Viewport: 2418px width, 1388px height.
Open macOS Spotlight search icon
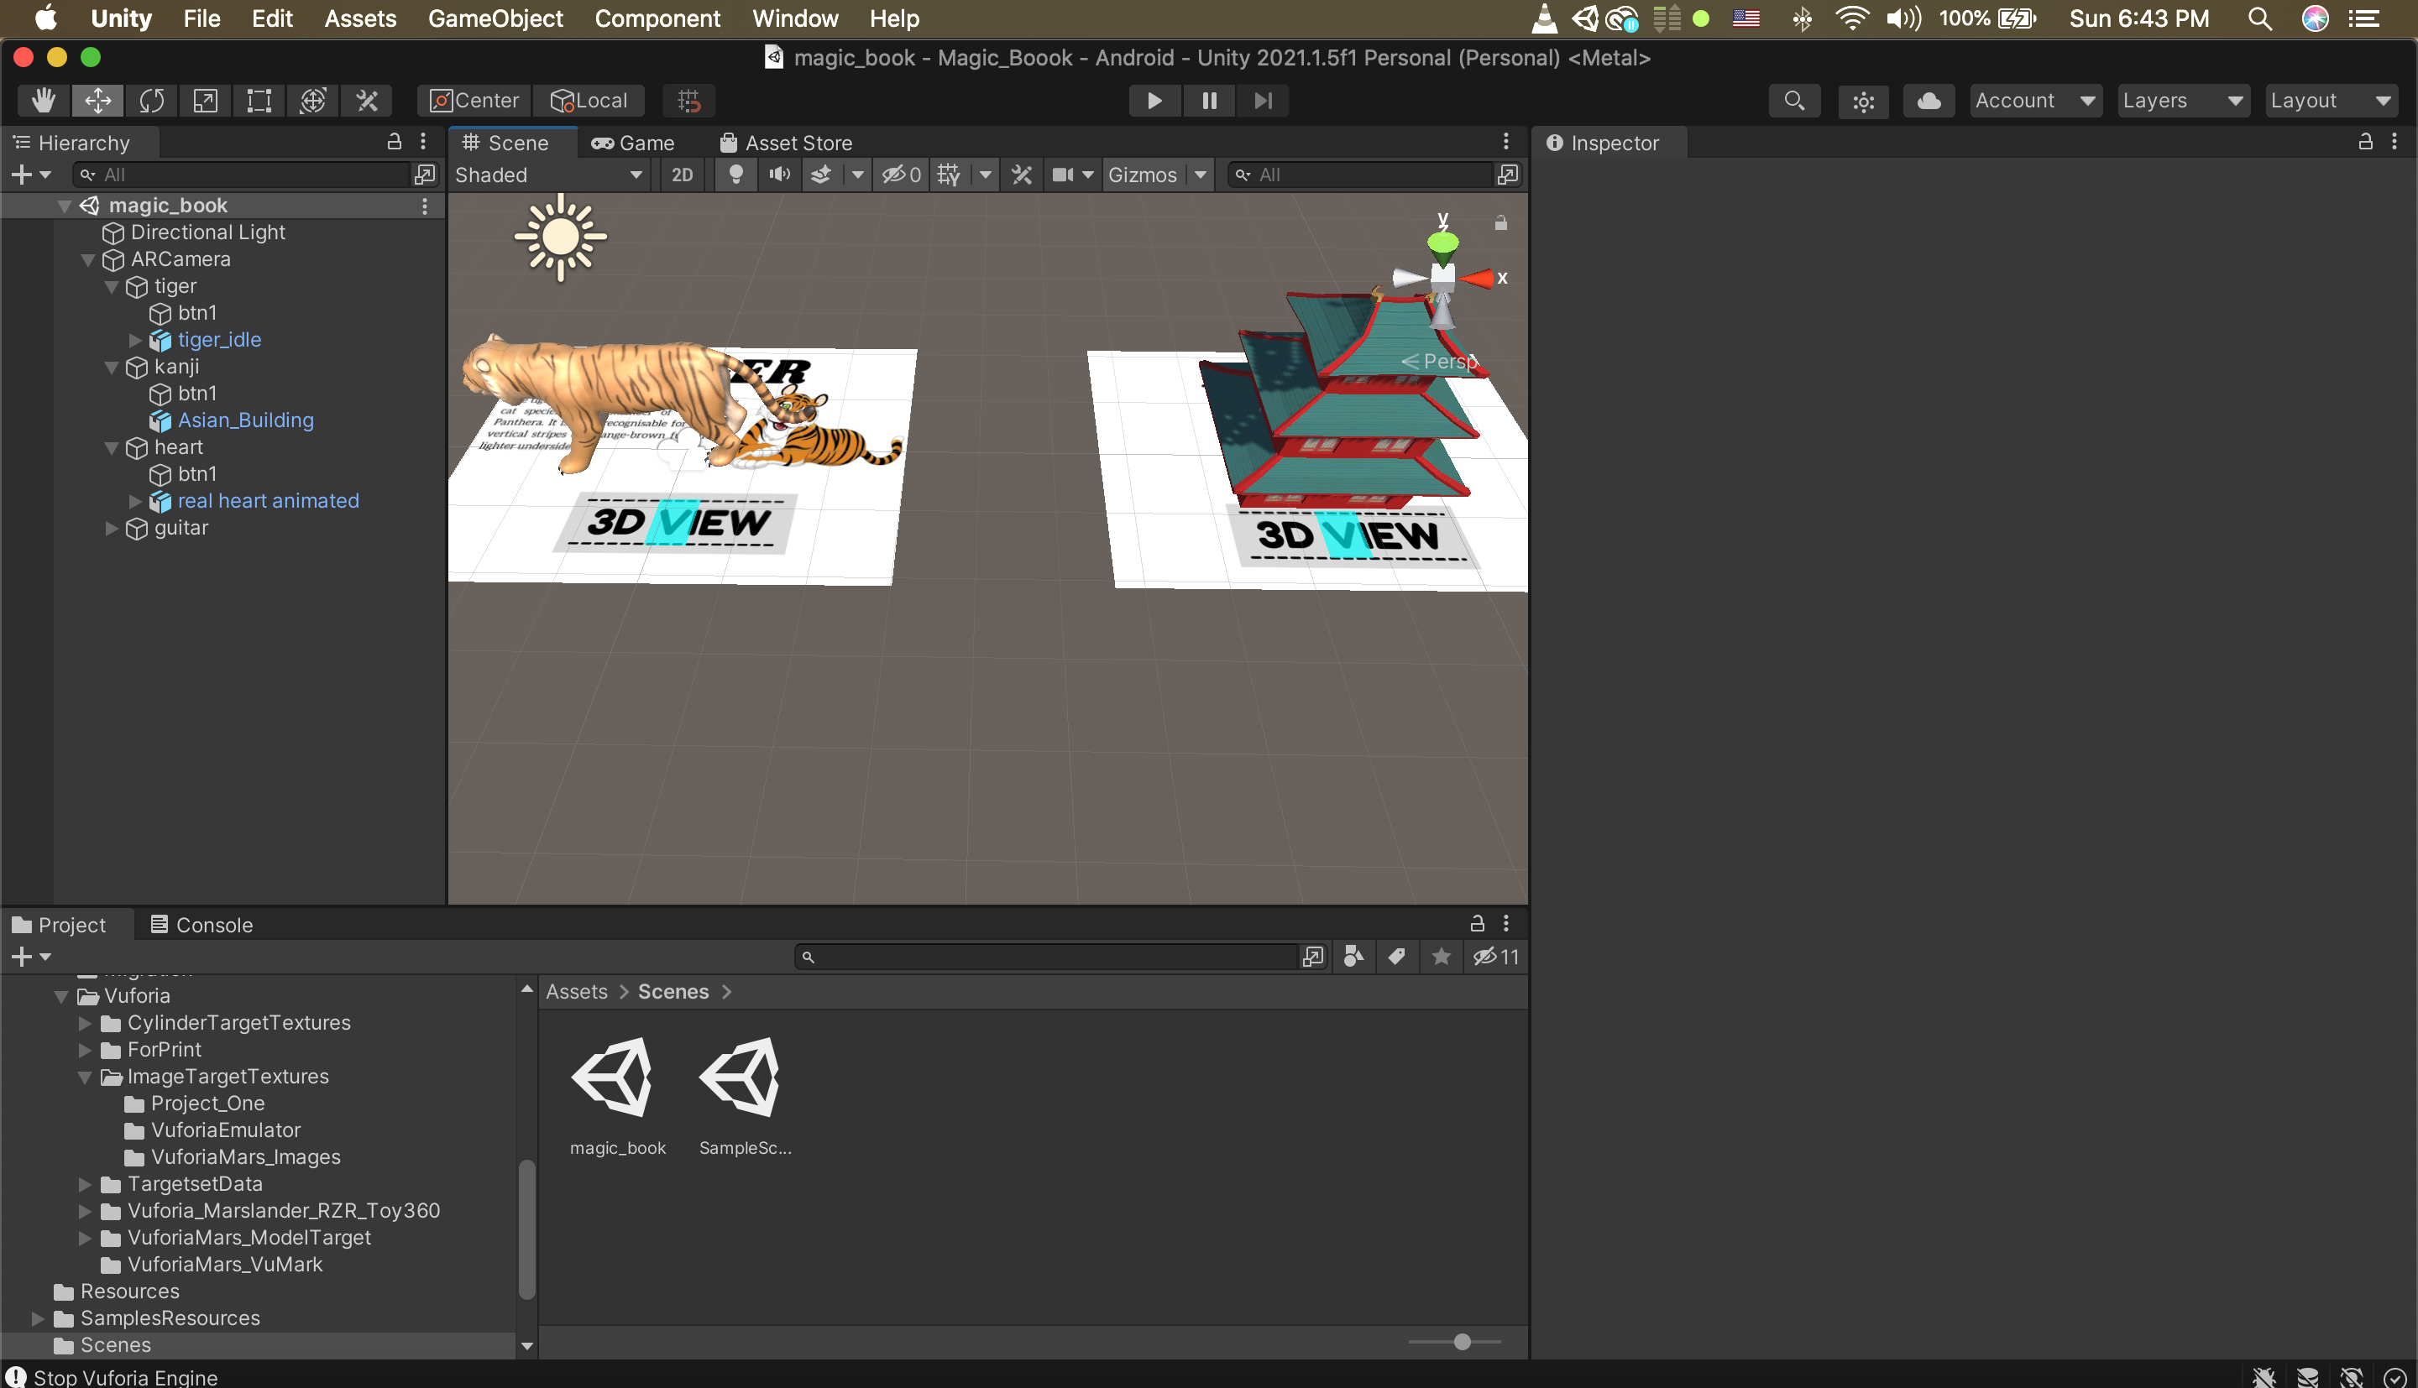tap(2258, 18)
